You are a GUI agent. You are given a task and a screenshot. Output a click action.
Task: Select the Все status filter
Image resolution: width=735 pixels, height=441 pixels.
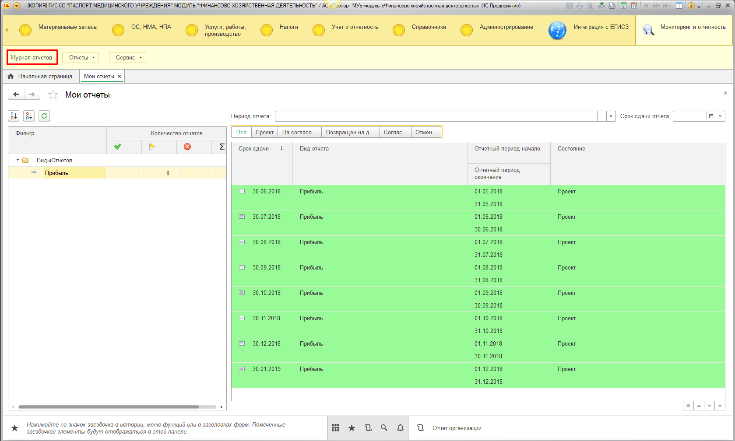(241, 132)
